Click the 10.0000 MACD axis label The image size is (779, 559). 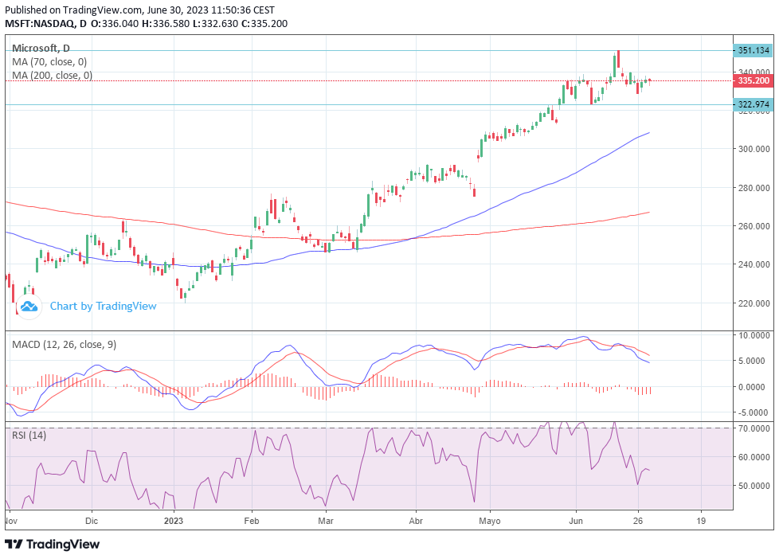(754, 335)
